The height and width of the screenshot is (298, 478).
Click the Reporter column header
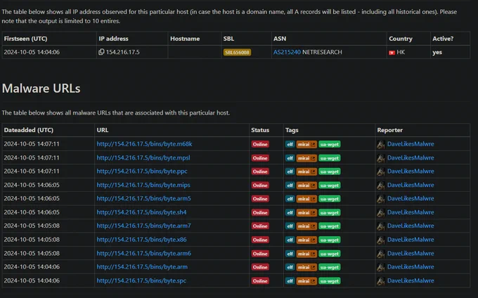click(390, 130)
